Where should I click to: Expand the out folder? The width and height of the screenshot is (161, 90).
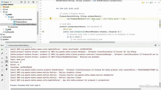click(1, 9)
